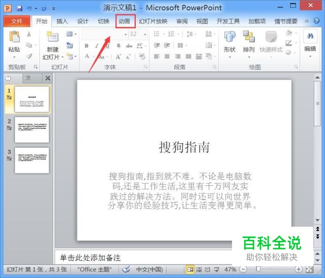
Task: Expand Paste options dropdown arrow
Action: tap(14, 57)
